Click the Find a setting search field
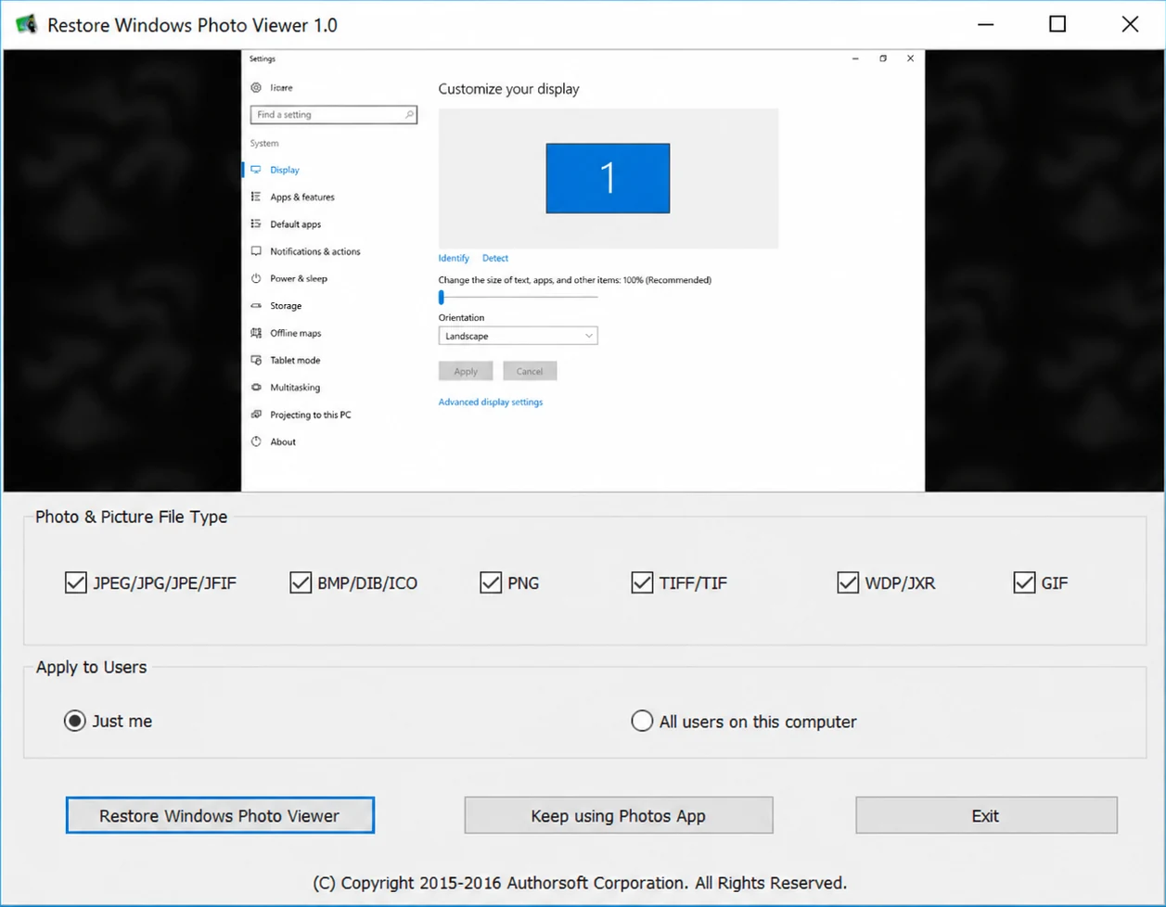This screenshot has width=1166, height=907. (x=334, y=115)
